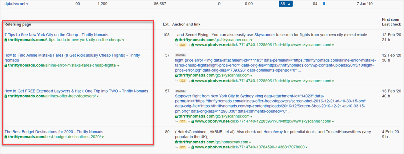
Task: Click the small blue bar after 84
Action: [324, 4]
